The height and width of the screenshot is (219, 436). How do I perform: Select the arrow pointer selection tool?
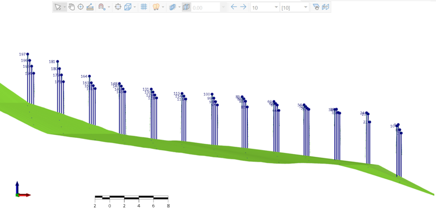58,7
